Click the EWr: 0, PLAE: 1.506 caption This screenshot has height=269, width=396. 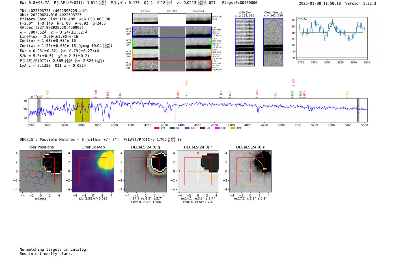[x=146, y=202]
